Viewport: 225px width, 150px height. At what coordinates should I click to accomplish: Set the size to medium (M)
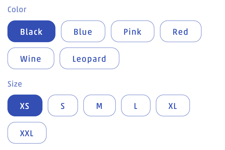[100, 106]
